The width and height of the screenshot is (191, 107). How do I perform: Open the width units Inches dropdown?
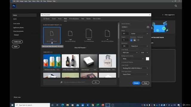[x=140, y=34]
